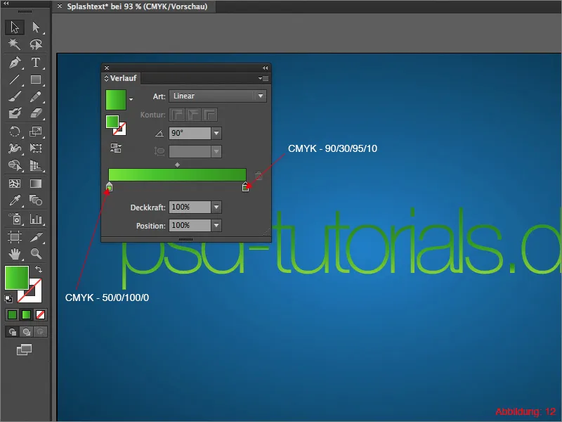The image size is (562, 422).
Task: Select the Splashtext document tab
Action: coord(137,6)
